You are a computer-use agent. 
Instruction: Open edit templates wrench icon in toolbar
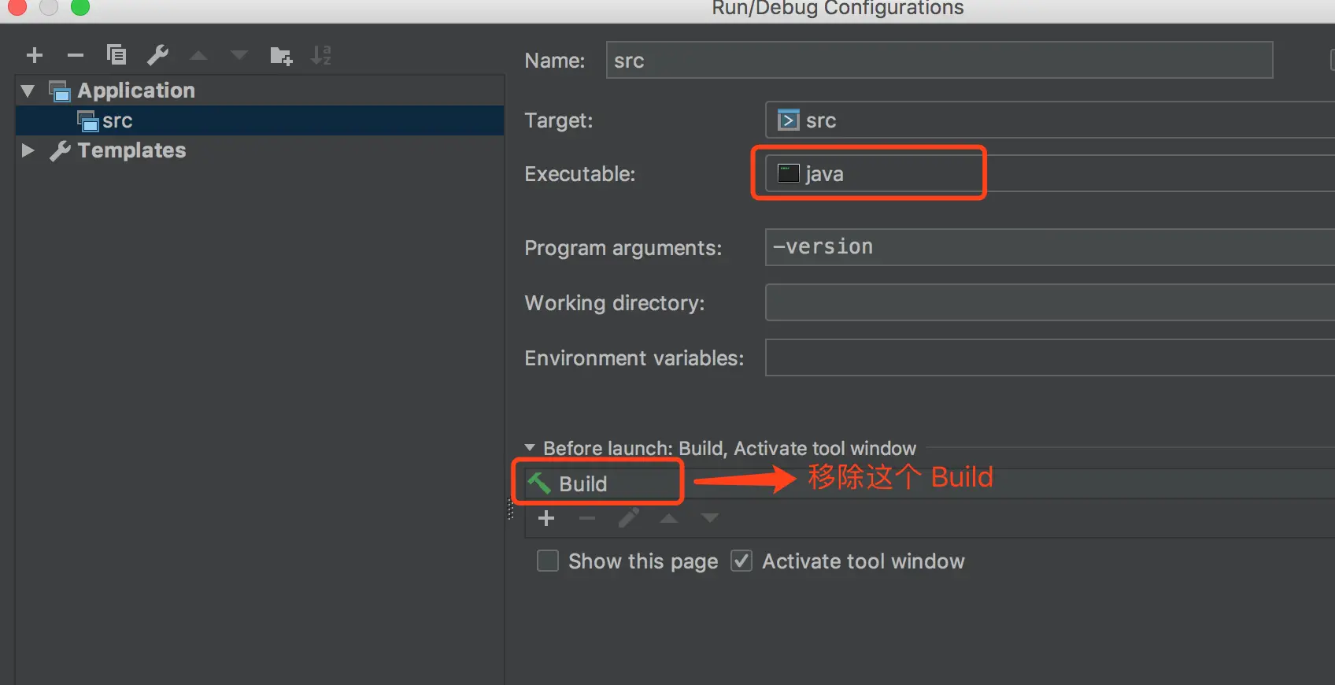click(x=157, y=55)
